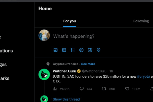
Task: Open the emoji picker smiley icon
Action: pos(81,50)
